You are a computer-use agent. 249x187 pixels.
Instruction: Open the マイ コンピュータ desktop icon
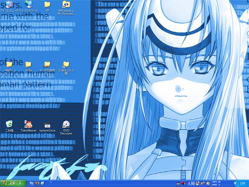(x=9, y=7)
